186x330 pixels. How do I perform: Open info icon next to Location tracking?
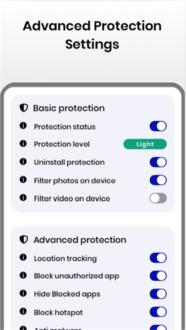[23, 257]
